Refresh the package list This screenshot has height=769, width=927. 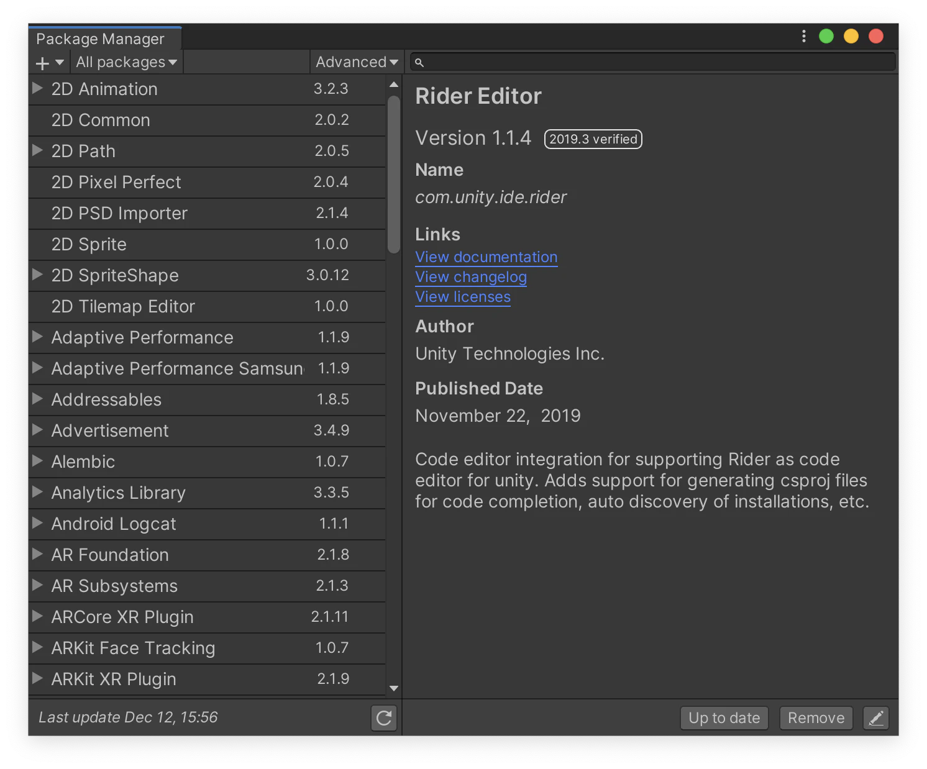point(384,718)
